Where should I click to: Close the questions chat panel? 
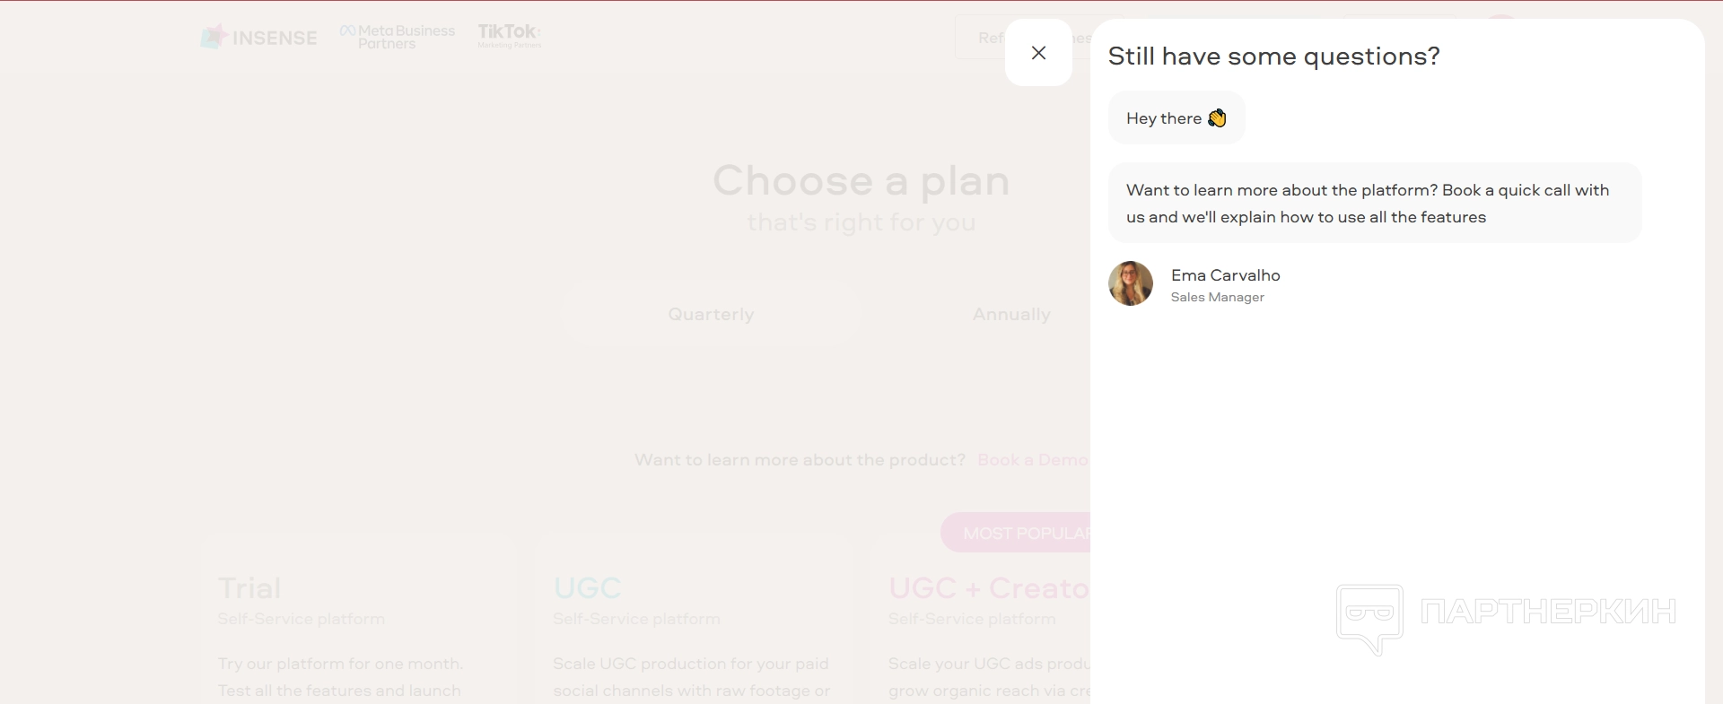coord(1038,53)
